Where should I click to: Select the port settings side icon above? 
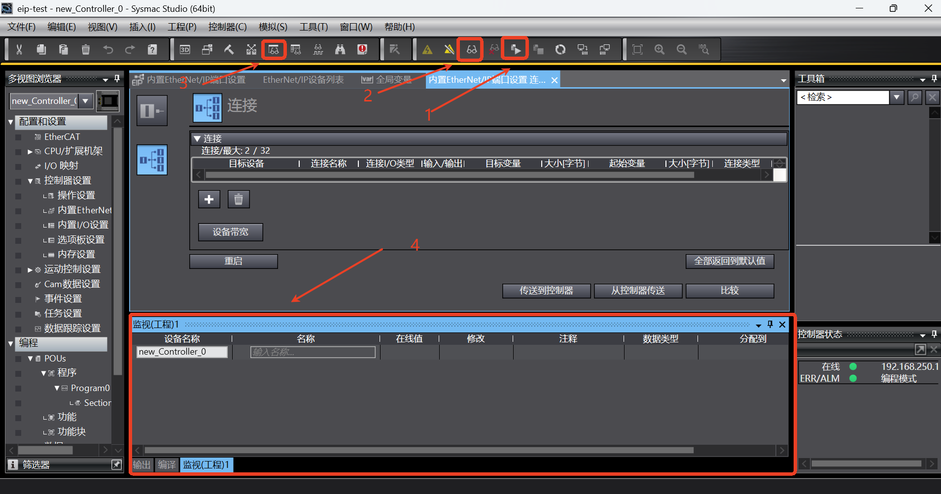point(152,110)
